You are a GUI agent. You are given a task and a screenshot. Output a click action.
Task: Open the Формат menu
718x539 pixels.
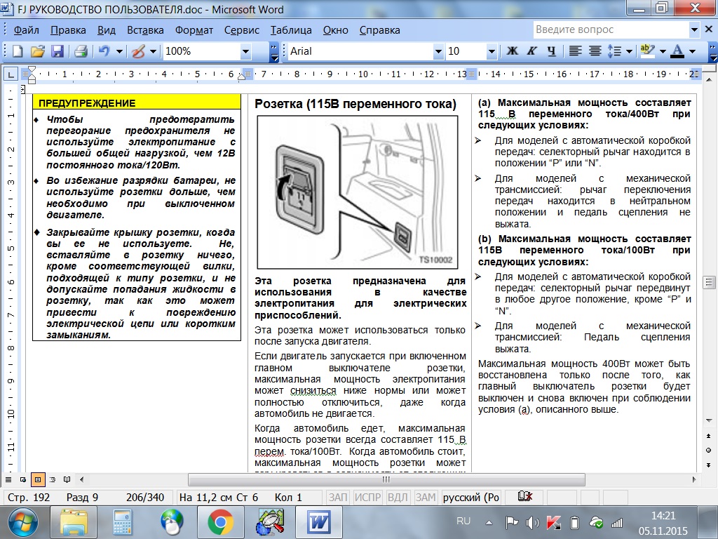click(x=194, y=30)
